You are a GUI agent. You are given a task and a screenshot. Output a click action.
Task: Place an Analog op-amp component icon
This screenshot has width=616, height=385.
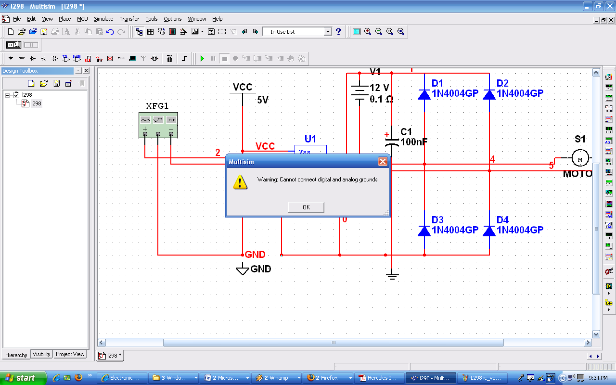(54, 58)
